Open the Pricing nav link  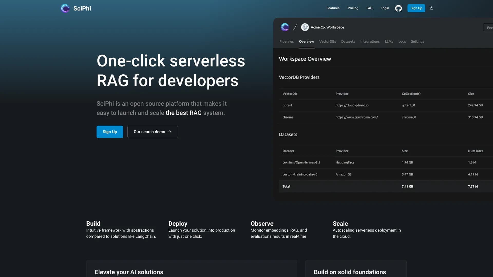coord(353,8)
